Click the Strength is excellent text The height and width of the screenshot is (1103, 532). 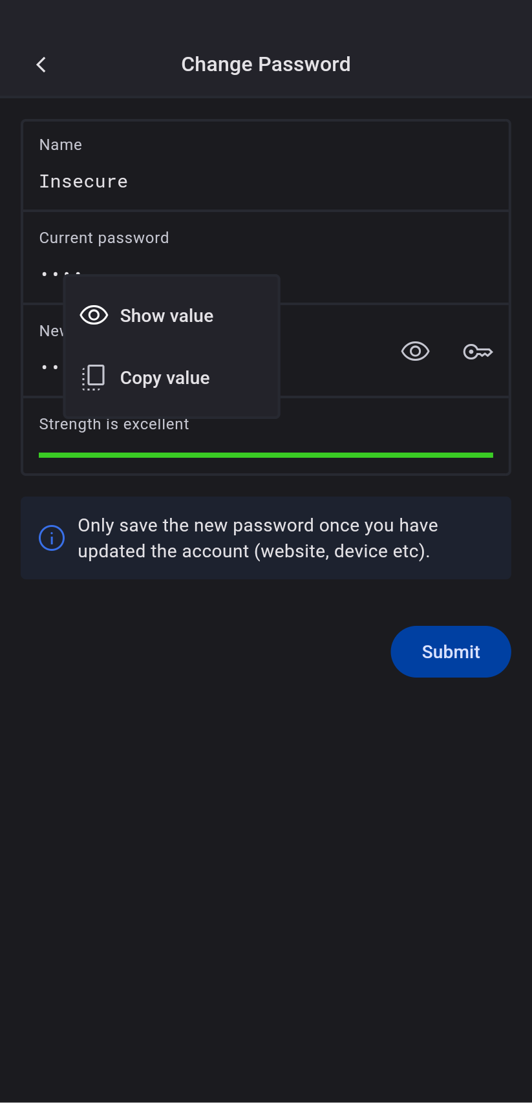(x=114, y=425)
